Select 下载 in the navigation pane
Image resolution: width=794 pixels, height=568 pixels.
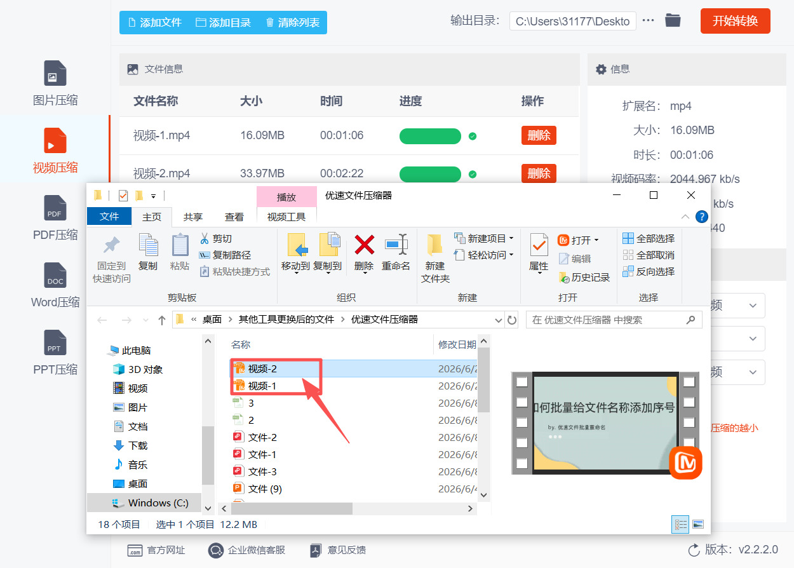click(x=130, y=445)
